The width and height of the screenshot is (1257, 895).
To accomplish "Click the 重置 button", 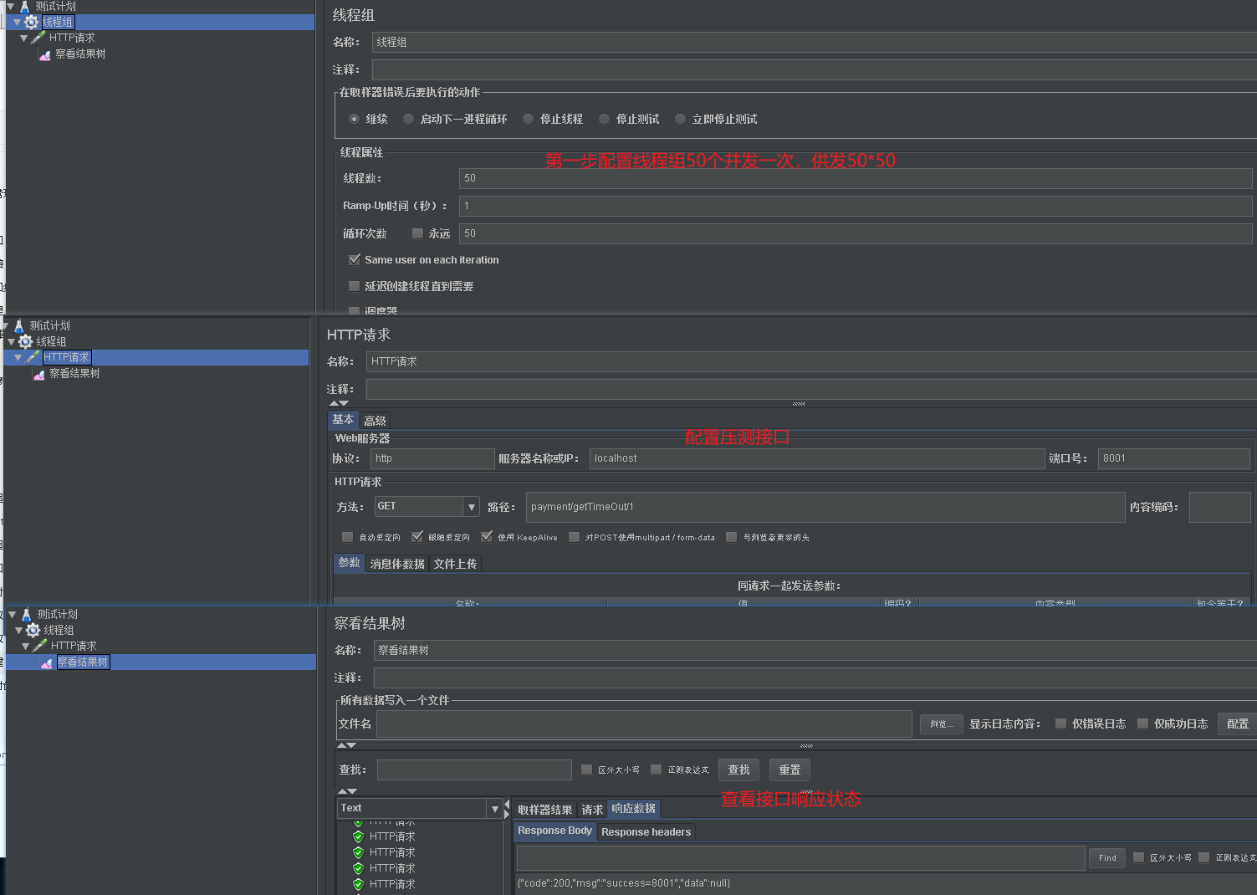I will coord(789,770).
